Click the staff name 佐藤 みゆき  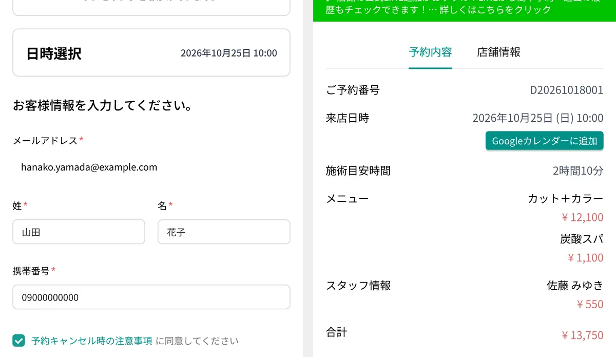pos(575,286)
